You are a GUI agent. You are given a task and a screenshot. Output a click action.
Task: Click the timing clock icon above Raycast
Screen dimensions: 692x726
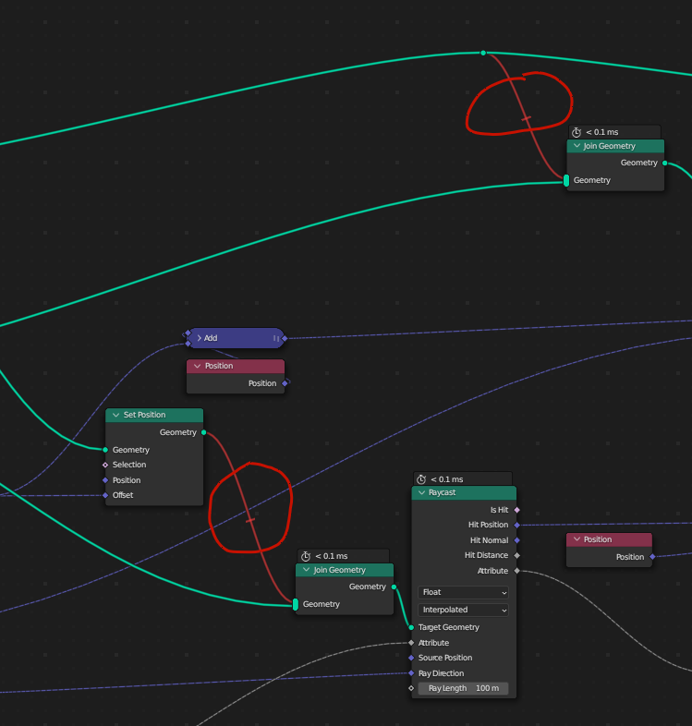click(x=421, y=479)
